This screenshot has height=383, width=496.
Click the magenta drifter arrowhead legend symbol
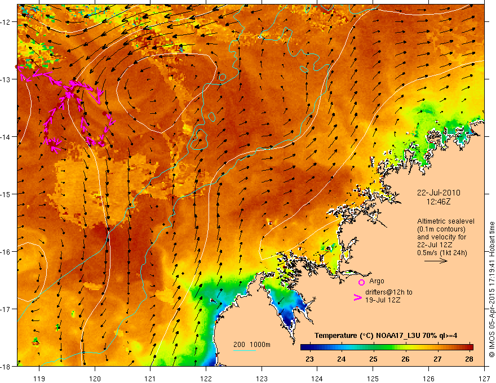[358, 297]
